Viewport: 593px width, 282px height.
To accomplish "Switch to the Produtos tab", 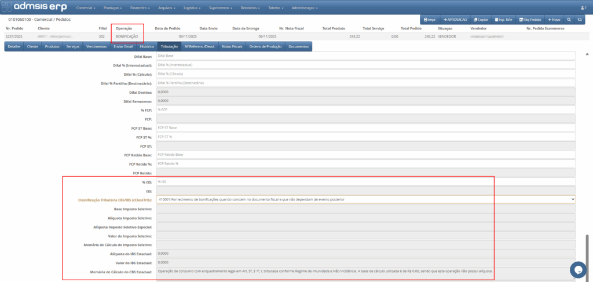I will 52,46.
